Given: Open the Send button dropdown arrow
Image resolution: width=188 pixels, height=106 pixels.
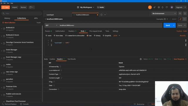Looking at the screenshot, I should coord(174,25).
